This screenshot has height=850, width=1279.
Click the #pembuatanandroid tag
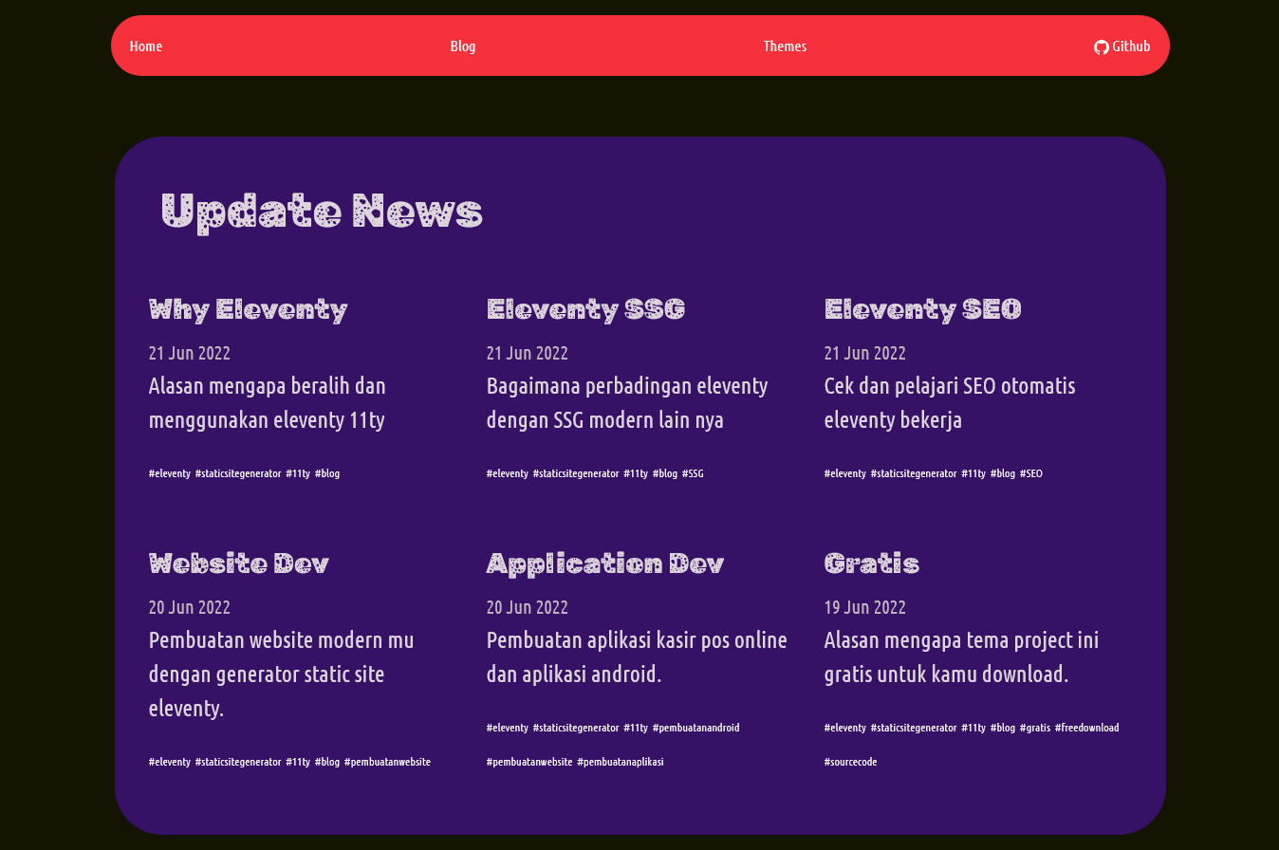pyautogui.click(x=695, y=728)
